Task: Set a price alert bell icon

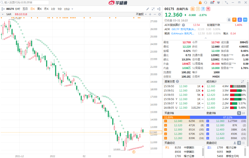Action: pyautogui.click(x=229, y=20)
